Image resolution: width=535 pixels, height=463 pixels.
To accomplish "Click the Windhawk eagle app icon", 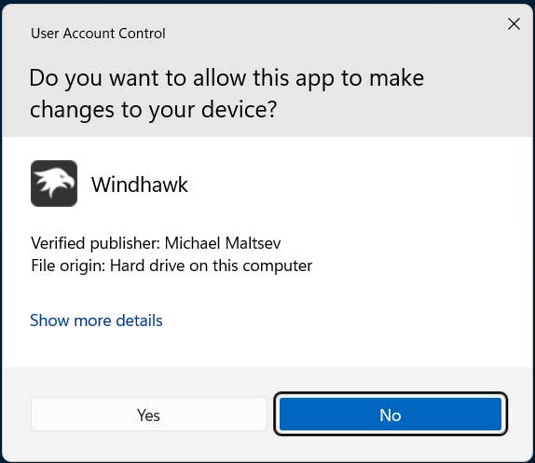I will click(54, 184).
